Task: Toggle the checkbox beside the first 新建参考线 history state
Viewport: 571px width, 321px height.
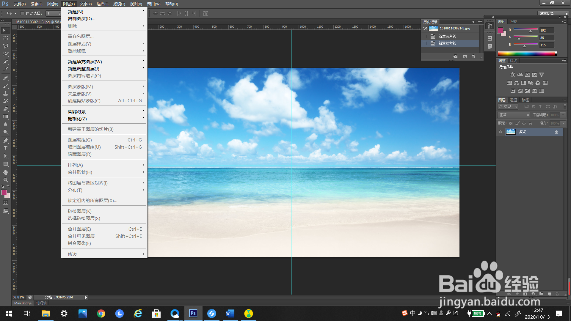Action: tap(425, 36)
